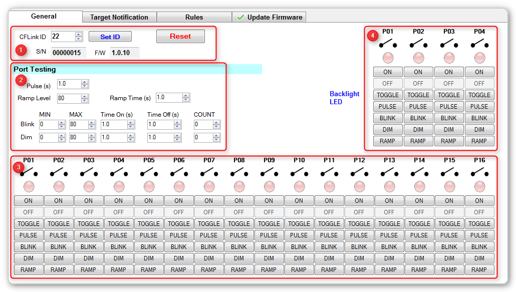Image resolution: width=516 pixels, height=292 pixels.
Task: Click the P13 switch symbol icon
Action: click(389, 172)
